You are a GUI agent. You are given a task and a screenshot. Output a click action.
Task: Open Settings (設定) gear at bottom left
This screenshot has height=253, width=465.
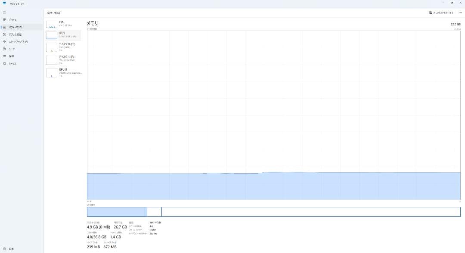(x=4, y=249)
